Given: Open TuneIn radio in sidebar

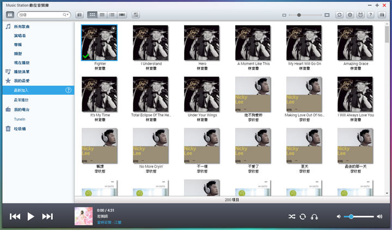Looking at the screenshot, I should (x=20, y=119).
